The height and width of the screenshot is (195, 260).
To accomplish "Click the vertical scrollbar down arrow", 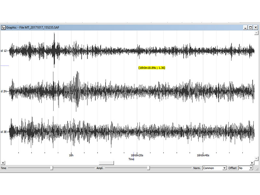I will [x=257, y=158].
